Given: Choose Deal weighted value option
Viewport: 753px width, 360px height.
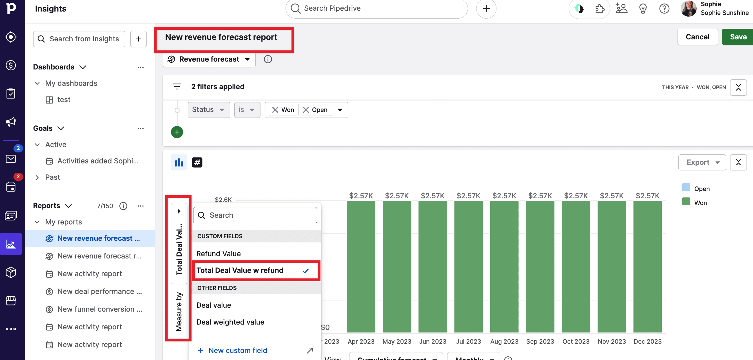Looking at the screenshot, I should tap(230, 322).
